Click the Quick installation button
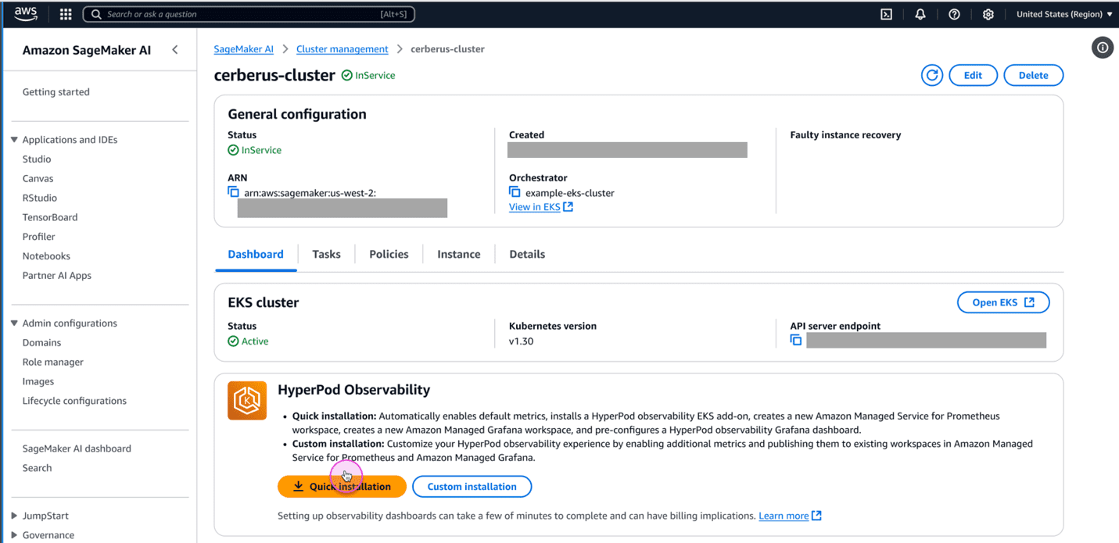 [x=342, y=487]
